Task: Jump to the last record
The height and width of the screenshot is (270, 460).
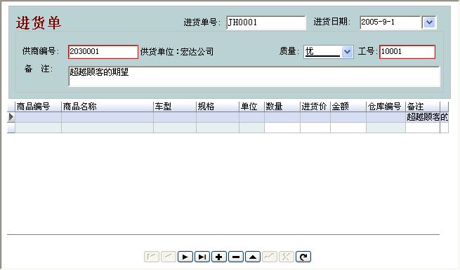Action: click(x=202, y=257)
